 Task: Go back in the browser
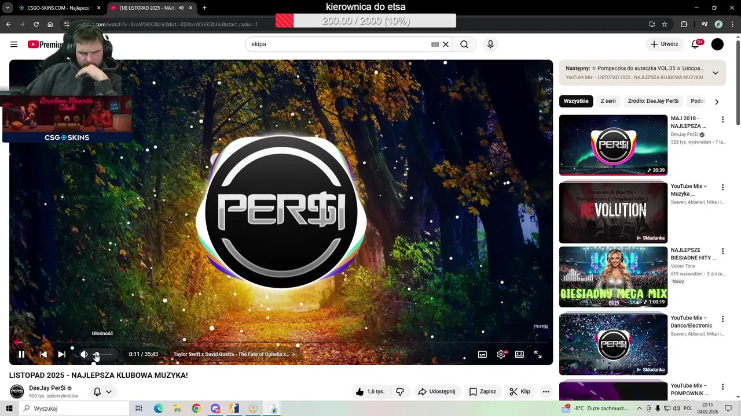coord(9,24)
